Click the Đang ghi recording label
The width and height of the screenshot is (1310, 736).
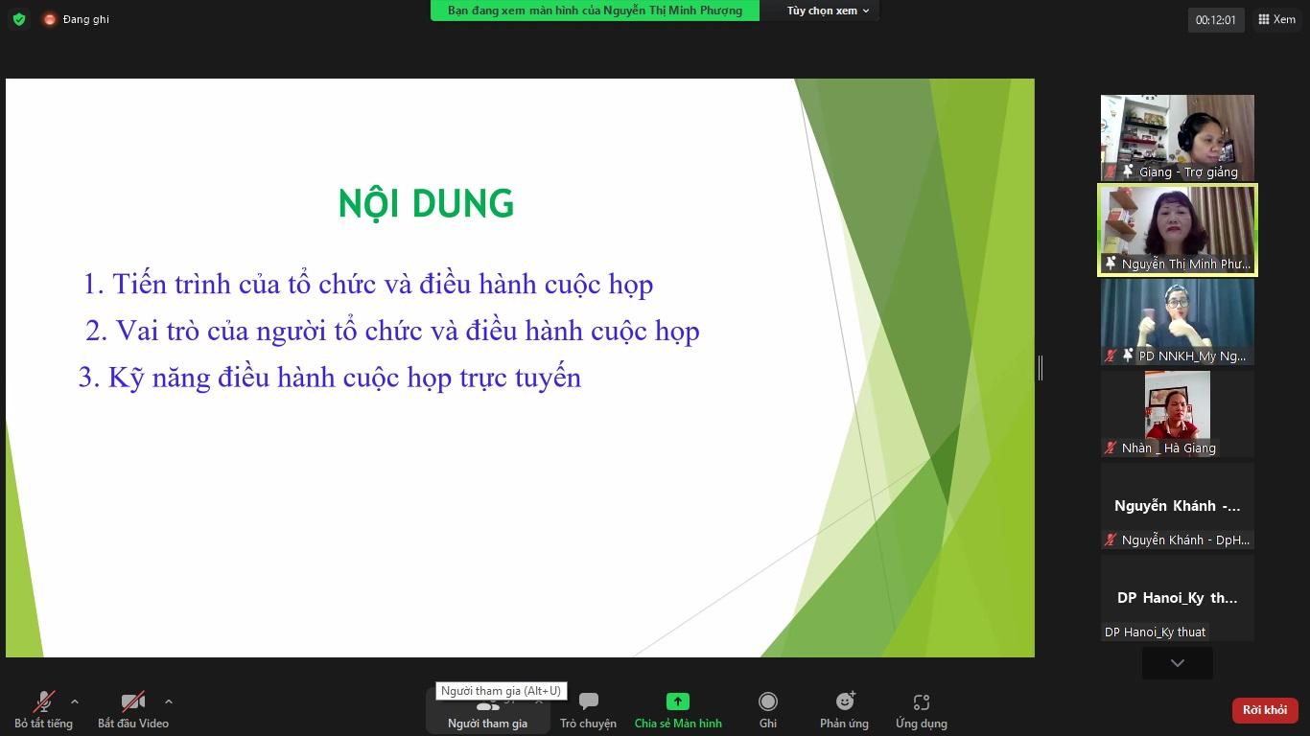(86, 19)
